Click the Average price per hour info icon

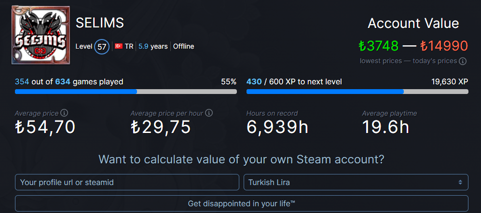click(x=209, y=113)
